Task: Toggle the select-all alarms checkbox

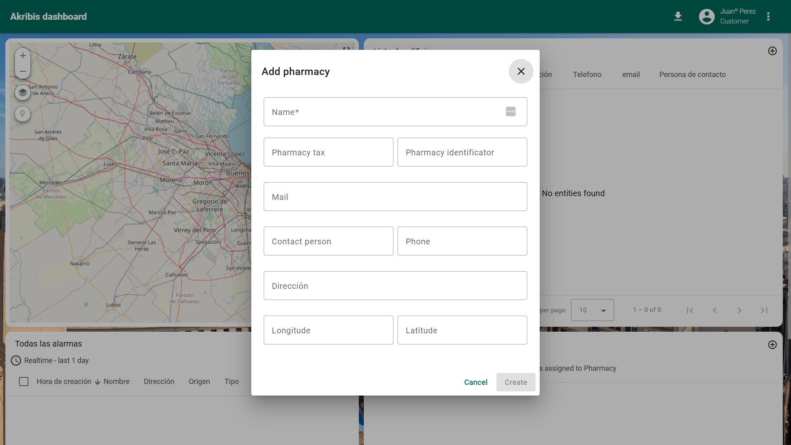Action: pos(24,382)
